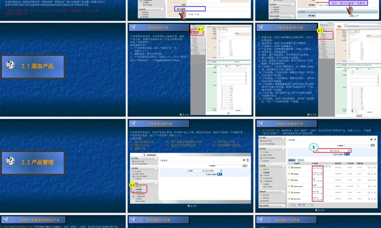This screenshot has height=228, width=381.
Task: Collapse the '产品管理' sidebar panel in the 2.2-2 slide
Action: pos(283,165)
